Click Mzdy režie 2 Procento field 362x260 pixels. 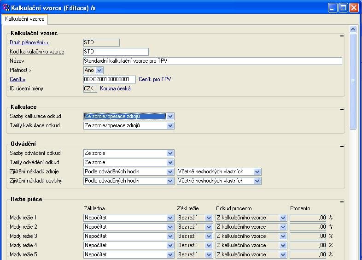pos(308,227)
